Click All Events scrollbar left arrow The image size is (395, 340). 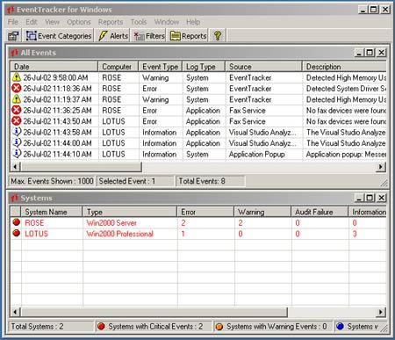(15, 167)
